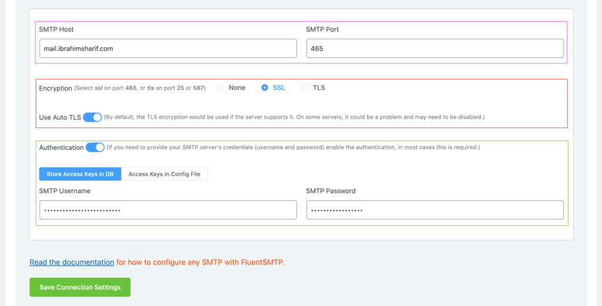This screenshot has width=602, height=306.
Task: Pick the TLS encryption radio button
Action: tap(305, 88)
